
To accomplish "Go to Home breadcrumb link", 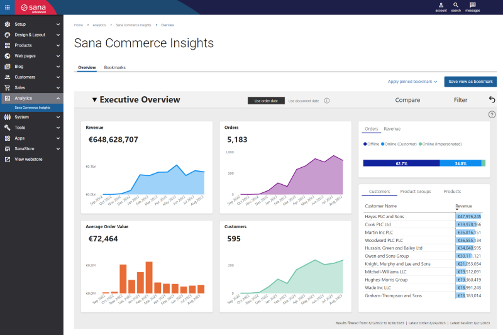I will 78,25.
